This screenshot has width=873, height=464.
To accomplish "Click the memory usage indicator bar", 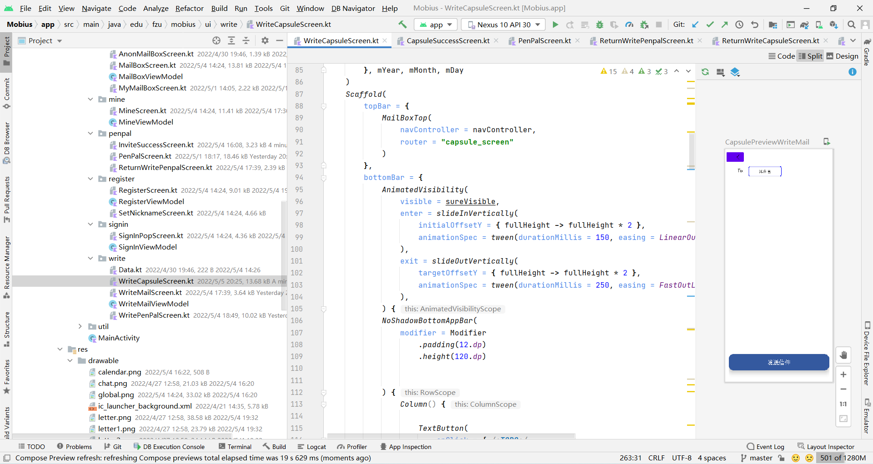I will 843,458.
